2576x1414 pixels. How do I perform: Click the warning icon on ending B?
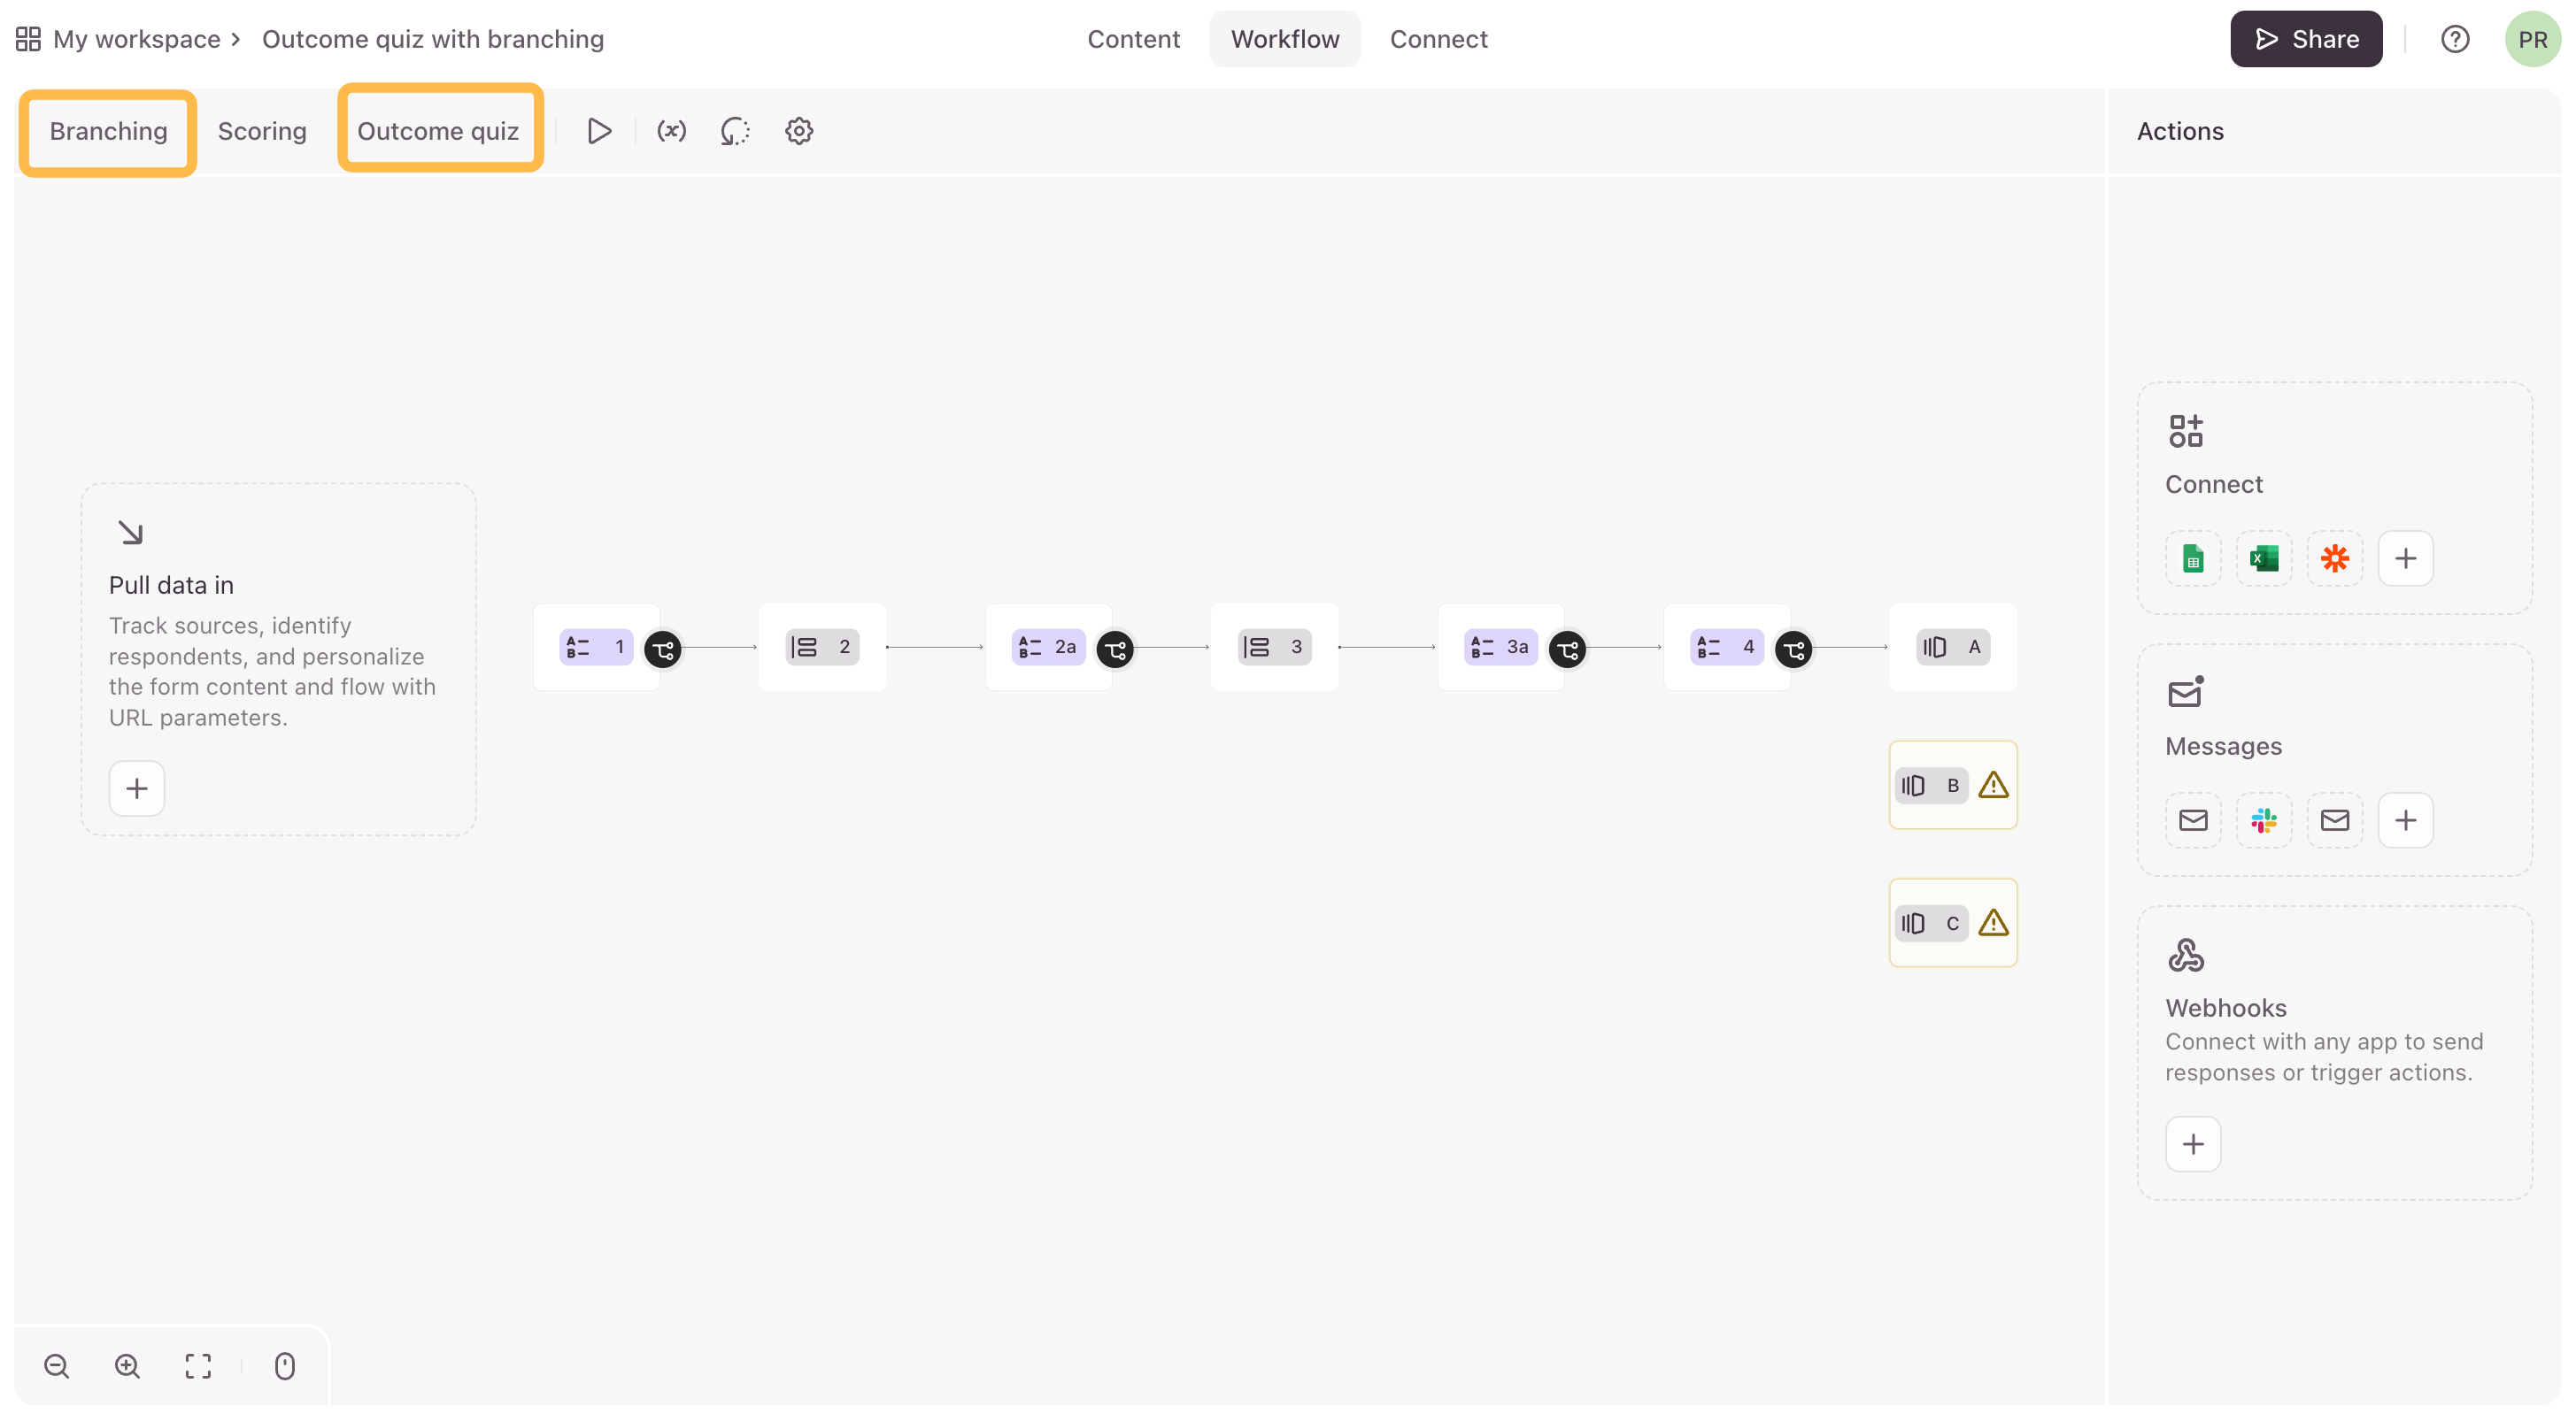pyautogui.click(x=1992, y=786)
